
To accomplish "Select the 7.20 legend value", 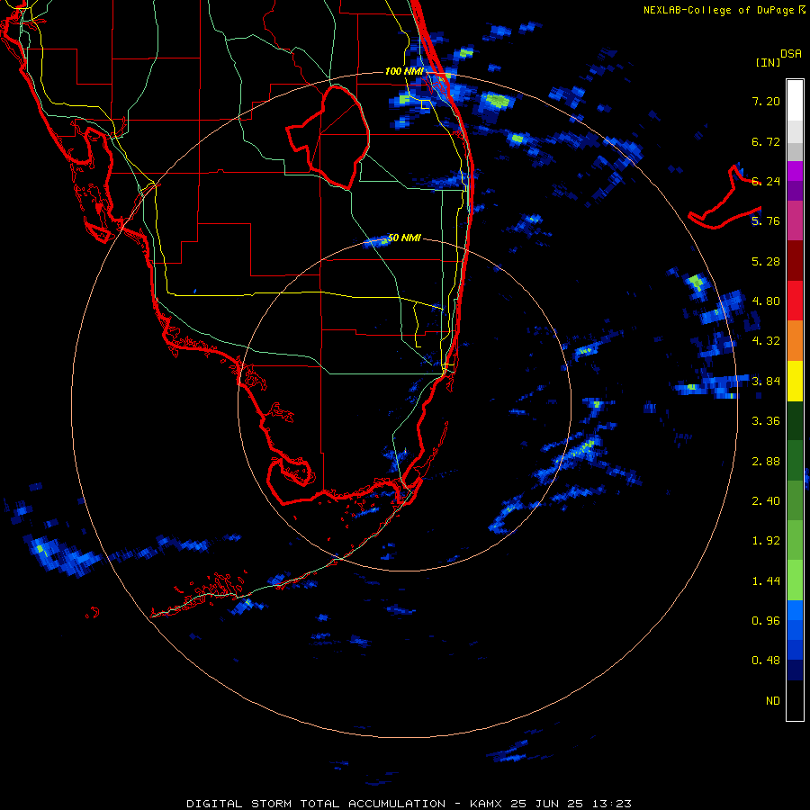I will point(766,101).
